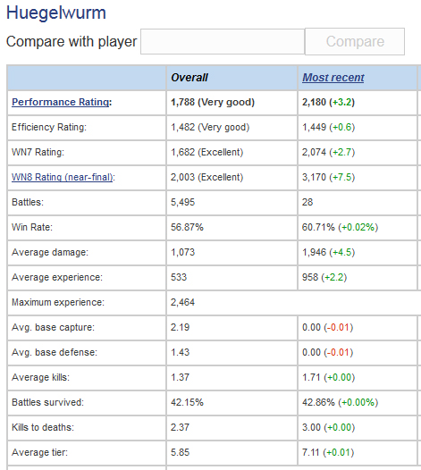421x470 pixels.
Task: Focus the Compare with player input field
Action: [223, 42]
